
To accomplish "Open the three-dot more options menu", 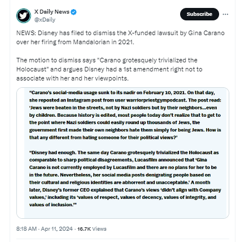I will [x=225, y=14].
